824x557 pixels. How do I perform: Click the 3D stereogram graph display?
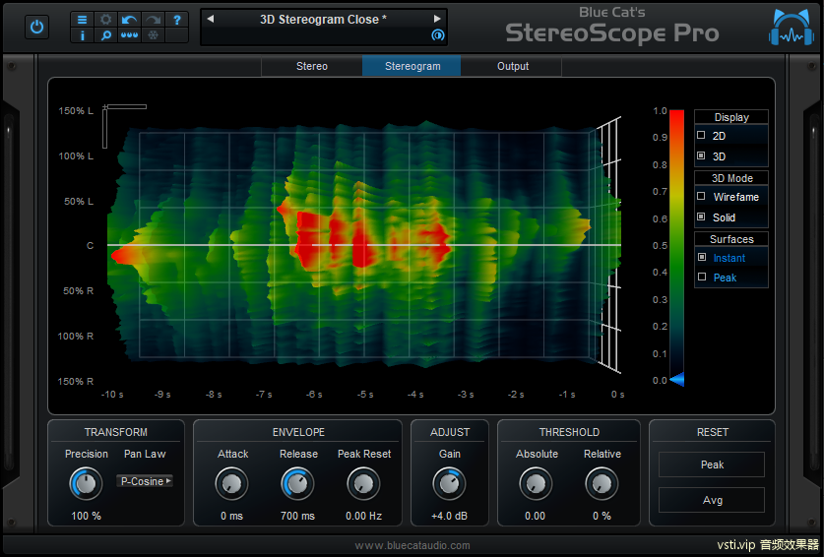tap(364, 245)
